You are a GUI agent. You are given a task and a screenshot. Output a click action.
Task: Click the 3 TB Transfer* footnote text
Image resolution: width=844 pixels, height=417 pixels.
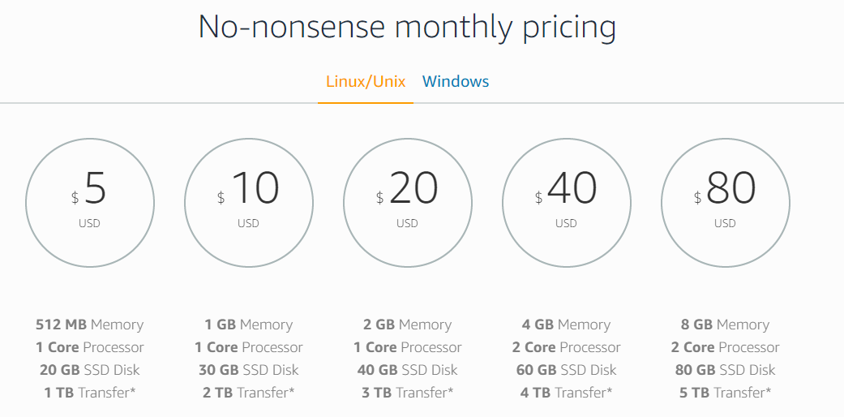click(408, 393)
